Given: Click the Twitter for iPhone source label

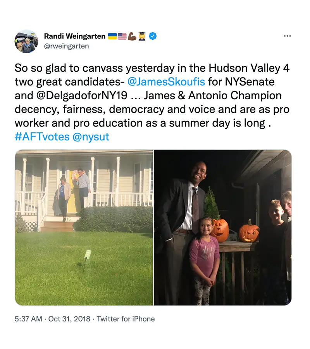Looking at the screenshot, I should coord(126,319).
